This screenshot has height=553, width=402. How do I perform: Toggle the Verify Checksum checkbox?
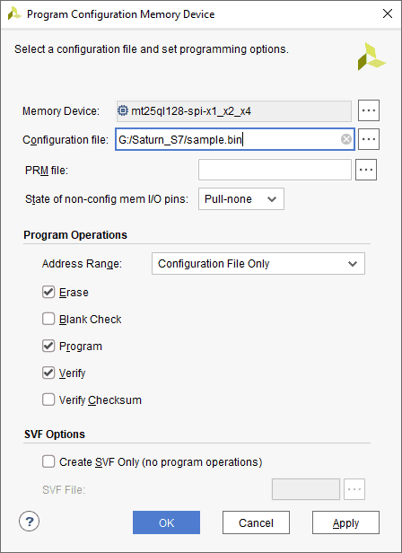(x=48, y=399)
